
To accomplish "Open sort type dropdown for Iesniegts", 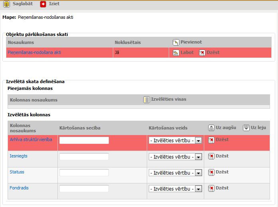I will click(x=198, y=157).
